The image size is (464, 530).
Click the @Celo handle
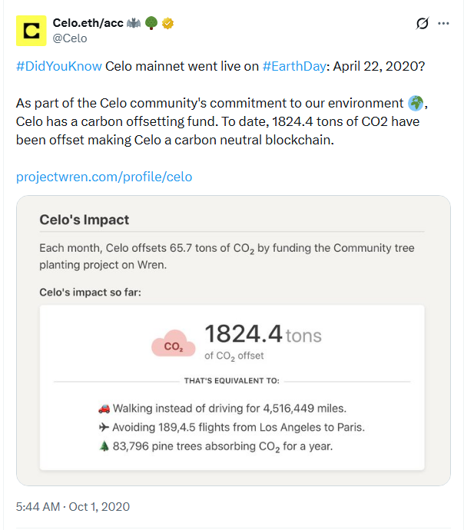(69, 38)
